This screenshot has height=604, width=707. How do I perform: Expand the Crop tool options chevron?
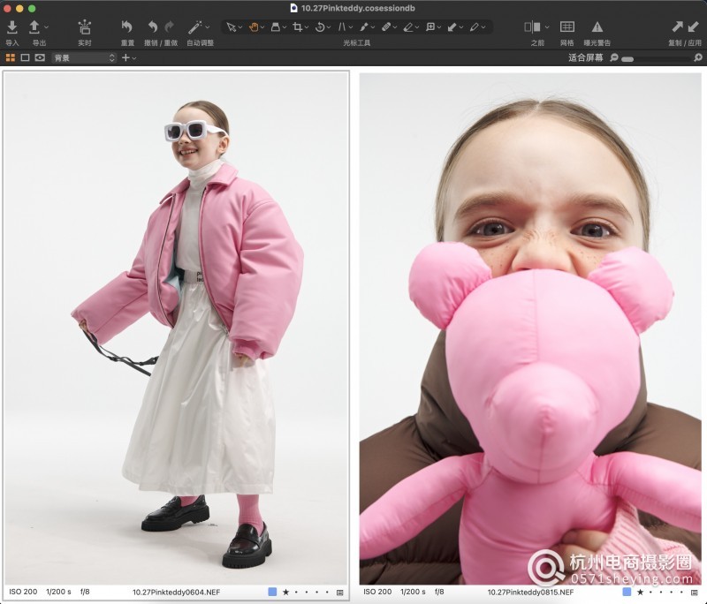[x=307, y=28]
